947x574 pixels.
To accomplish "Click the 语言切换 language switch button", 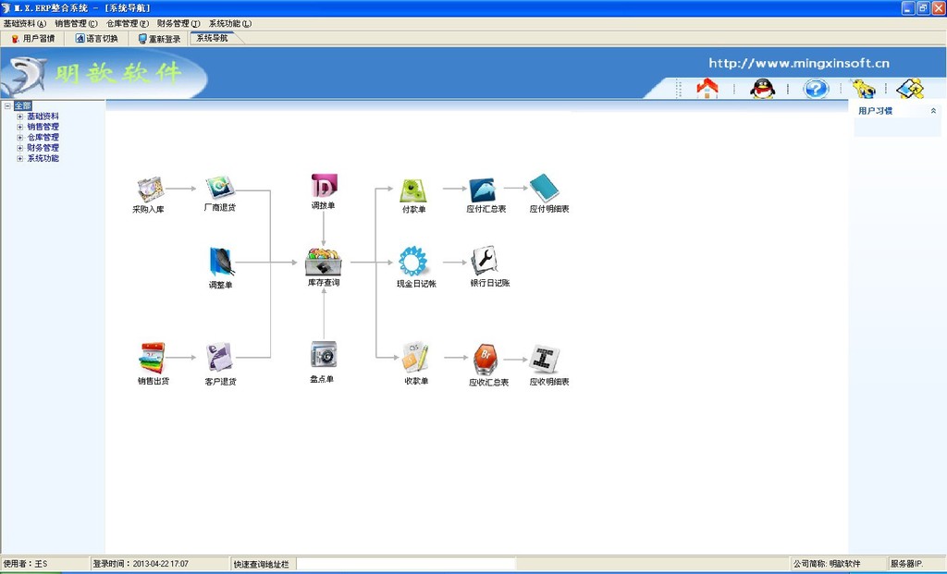I will pyautogui.click(x=96, y=39).
